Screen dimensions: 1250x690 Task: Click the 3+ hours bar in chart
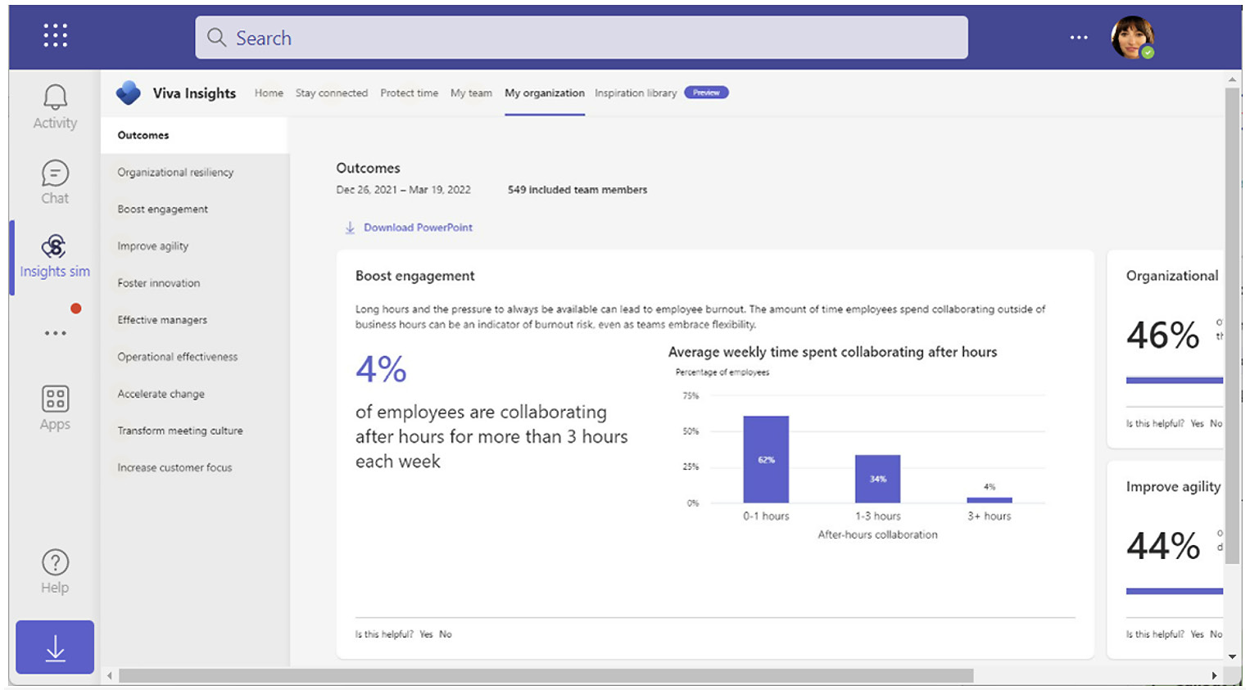[990, 500]
